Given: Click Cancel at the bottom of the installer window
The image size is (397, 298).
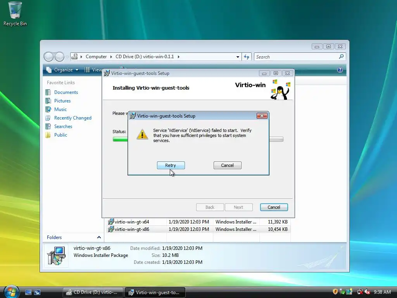Looking at the screenshot, I should (x=274, y=207).
